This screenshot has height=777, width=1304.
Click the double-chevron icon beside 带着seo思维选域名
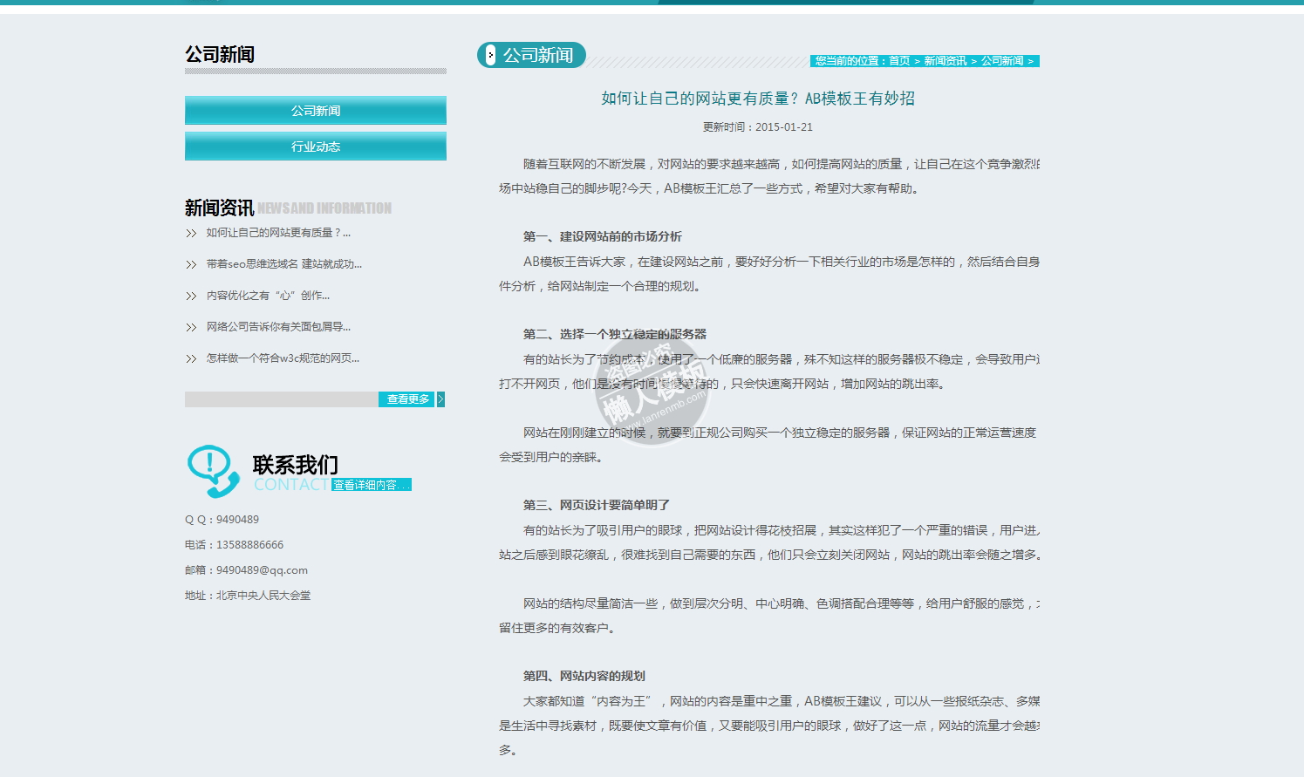pos(191,265)
